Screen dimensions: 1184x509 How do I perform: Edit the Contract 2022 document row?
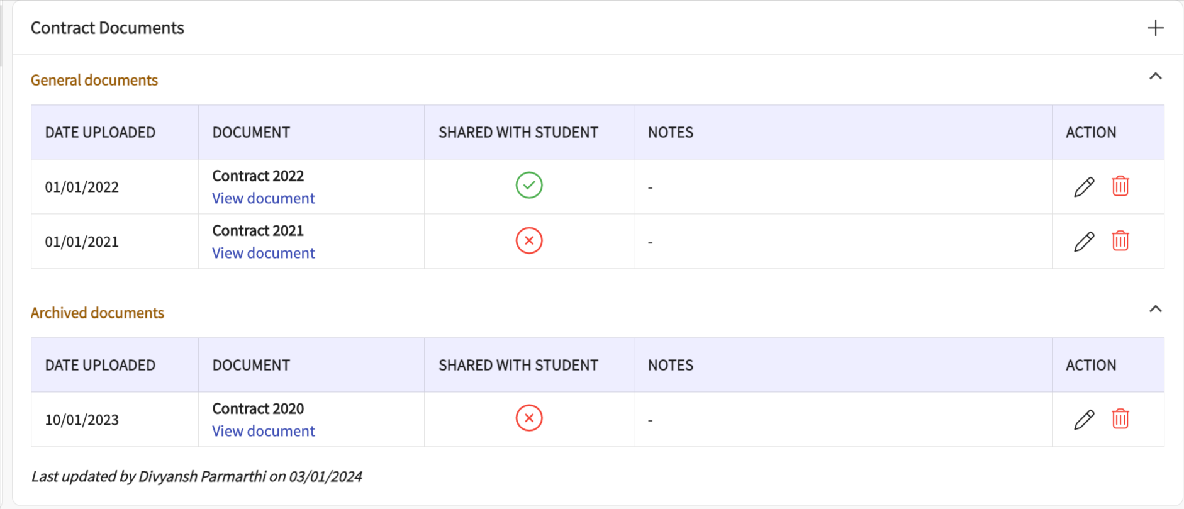point(1084,187)
